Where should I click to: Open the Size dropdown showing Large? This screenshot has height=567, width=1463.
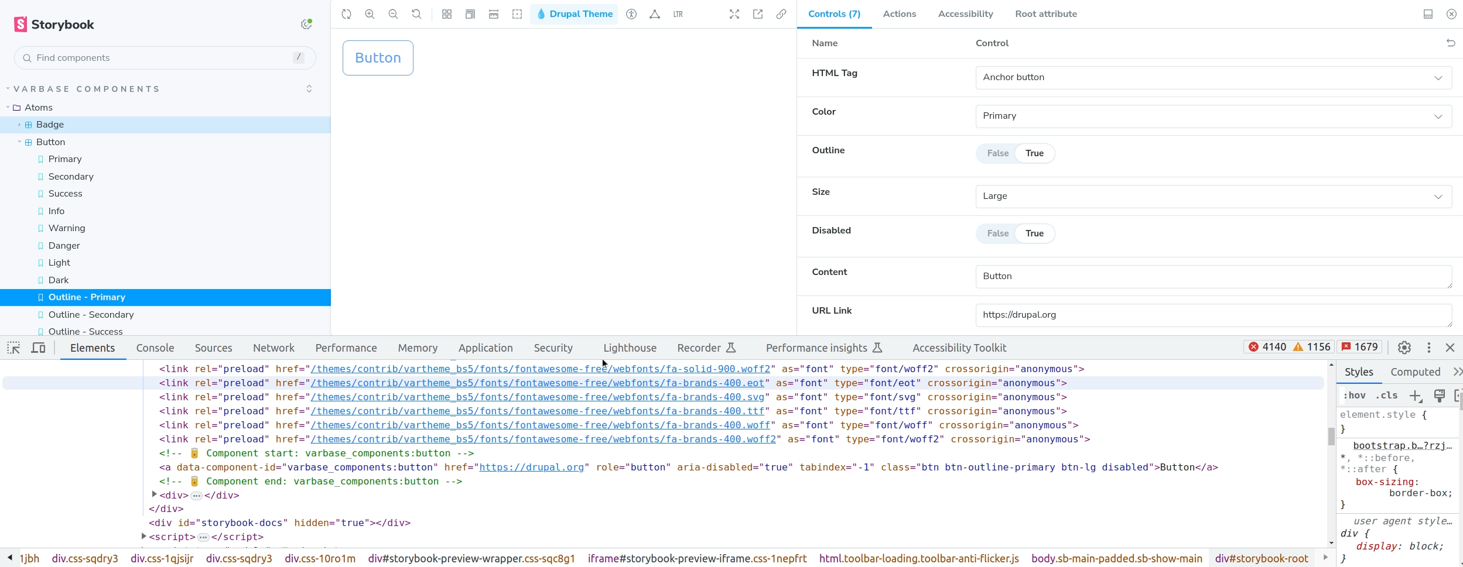1213,197
